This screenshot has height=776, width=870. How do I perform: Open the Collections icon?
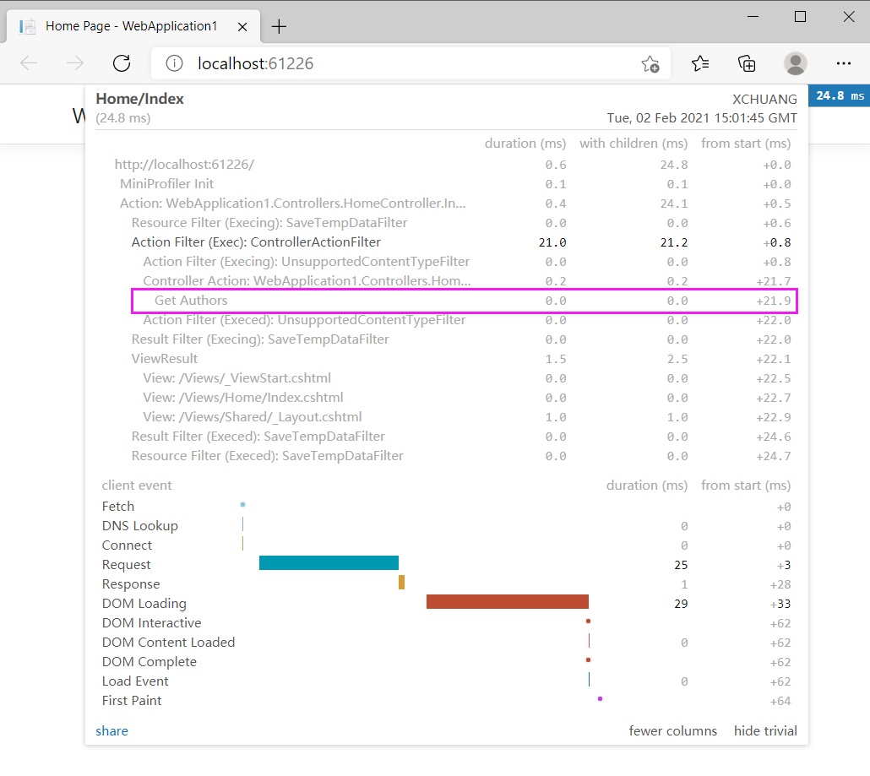point(747,63)
